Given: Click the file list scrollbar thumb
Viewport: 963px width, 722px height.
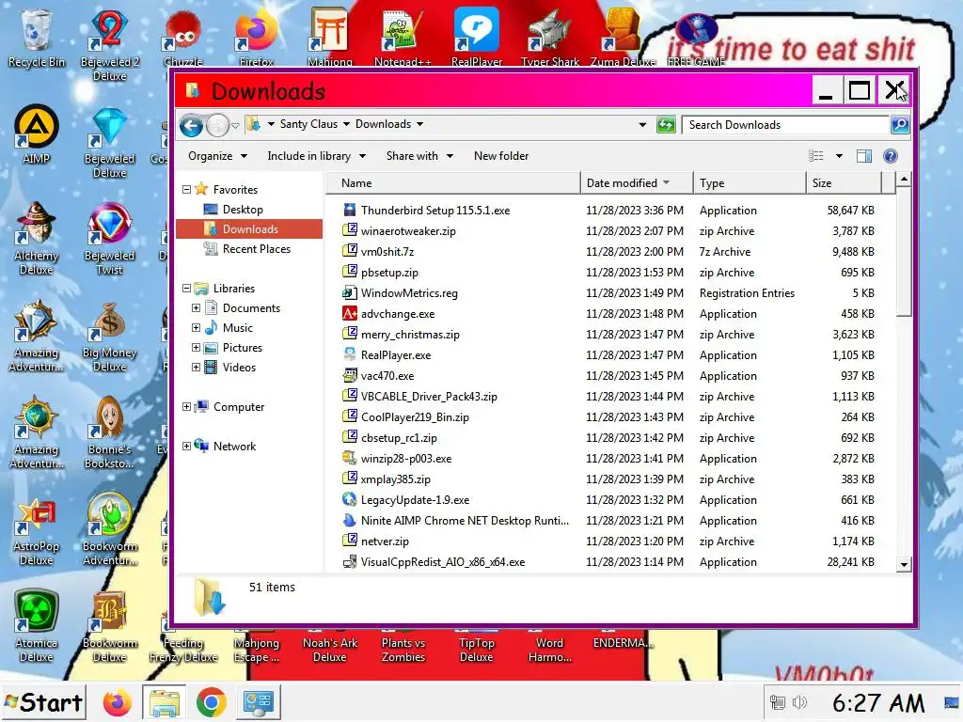Looking at the screenshot, I should click(904, 252).
